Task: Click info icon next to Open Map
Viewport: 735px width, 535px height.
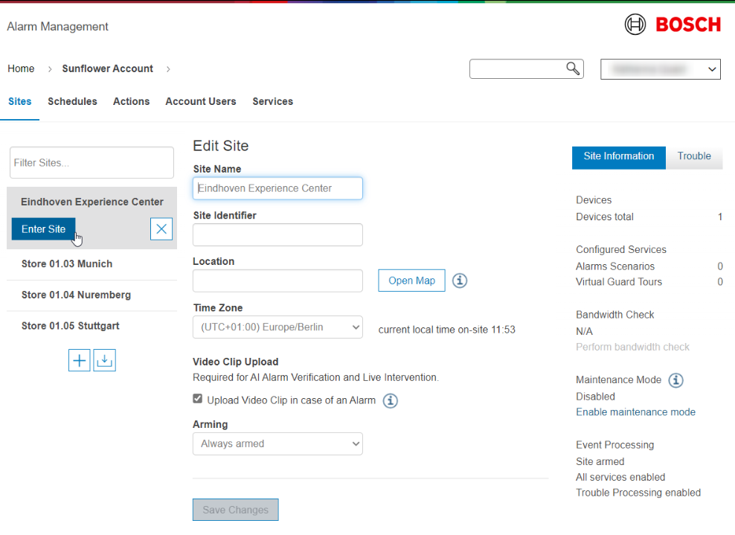Action: (460, 281)
